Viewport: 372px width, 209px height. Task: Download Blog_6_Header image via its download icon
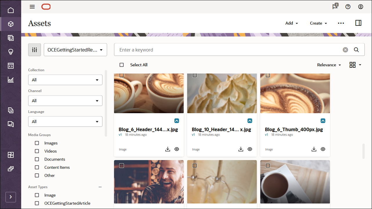point(168,149)
